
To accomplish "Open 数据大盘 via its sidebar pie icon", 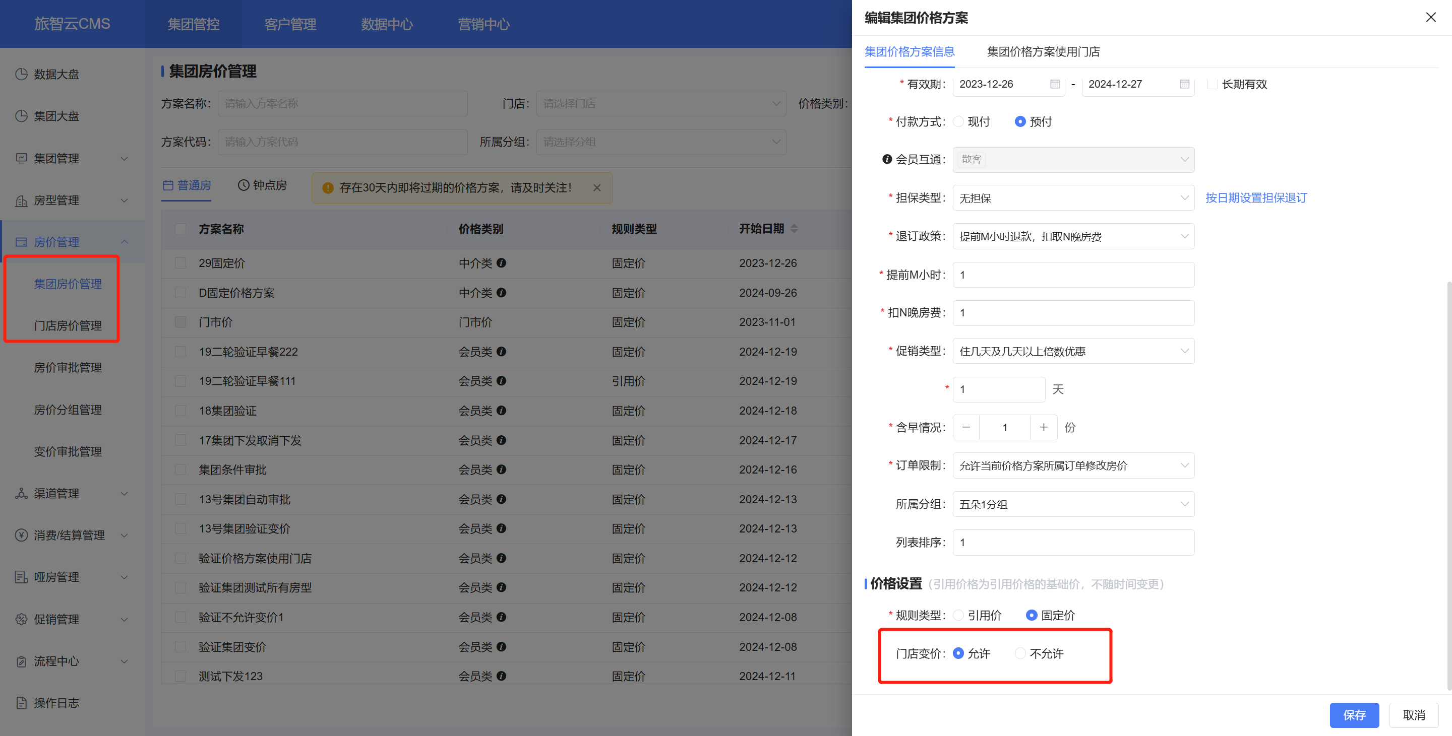I will click(21, 75).
